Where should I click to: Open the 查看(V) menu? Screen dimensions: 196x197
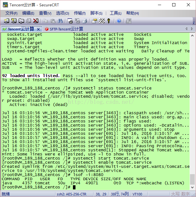tap(45, 13)
